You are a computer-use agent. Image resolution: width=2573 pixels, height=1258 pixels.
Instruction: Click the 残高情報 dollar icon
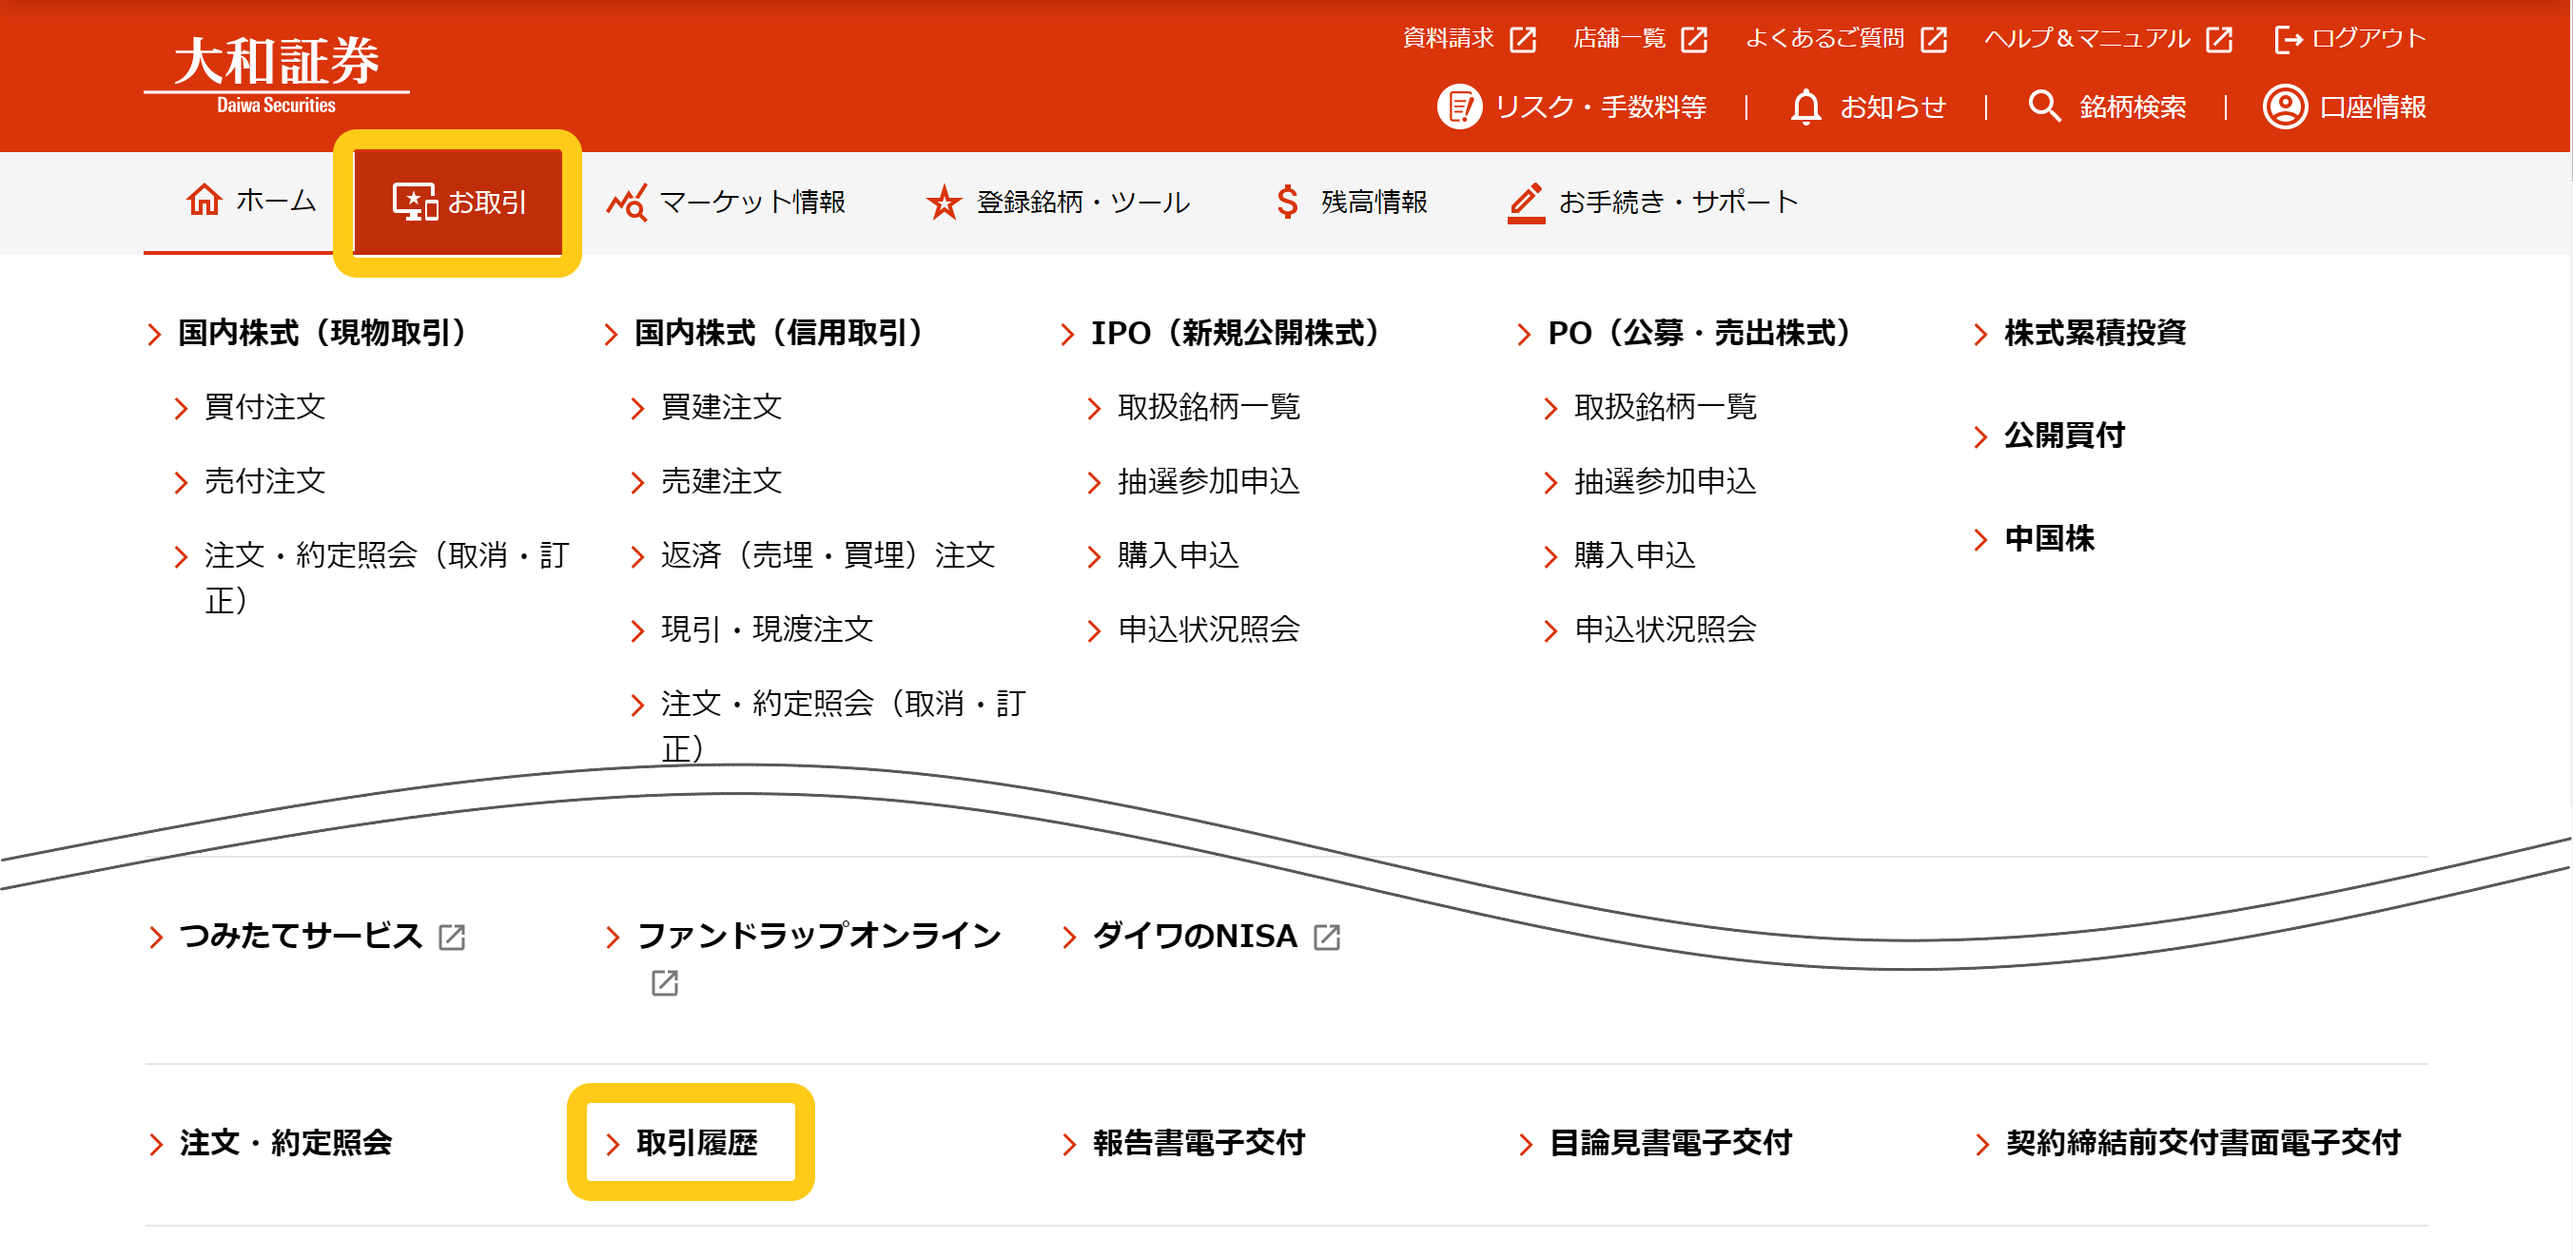coord(1288,202)
